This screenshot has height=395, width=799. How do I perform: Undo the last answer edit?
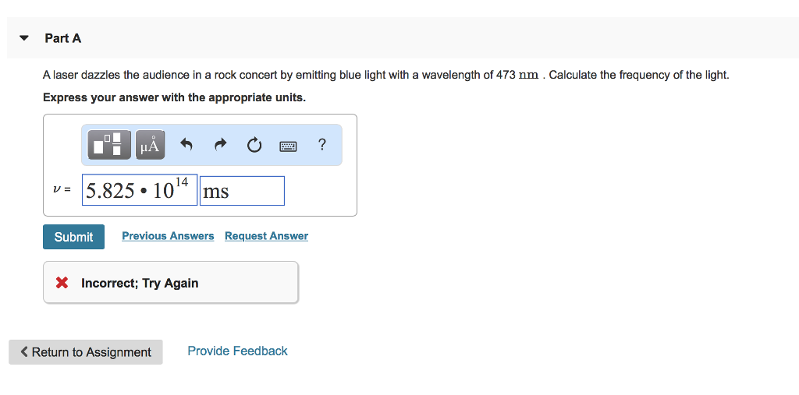[x=186, y=145]
